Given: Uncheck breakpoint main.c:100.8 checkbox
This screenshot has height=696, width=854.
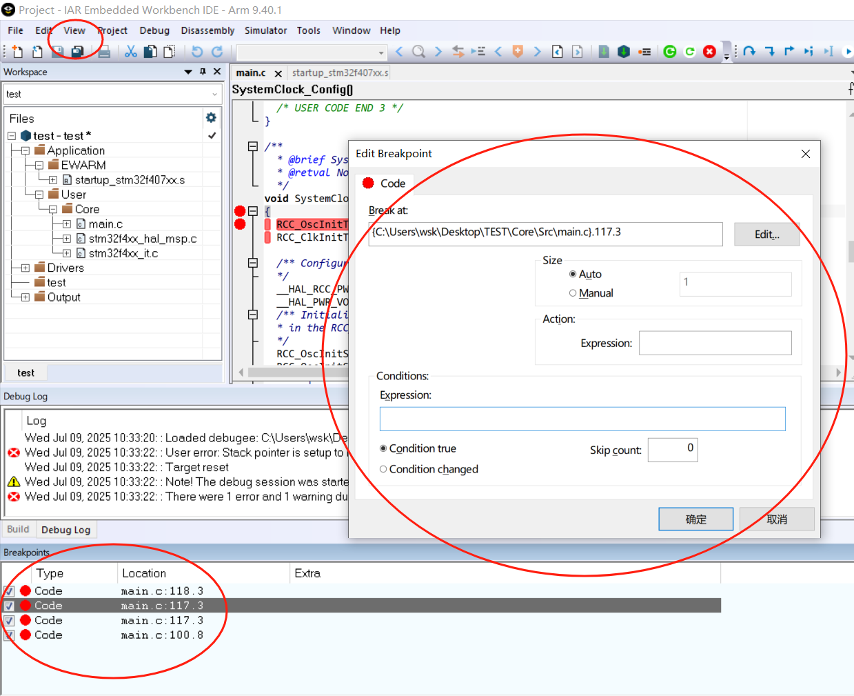Looking at the screenshot, I should [9, 635].
